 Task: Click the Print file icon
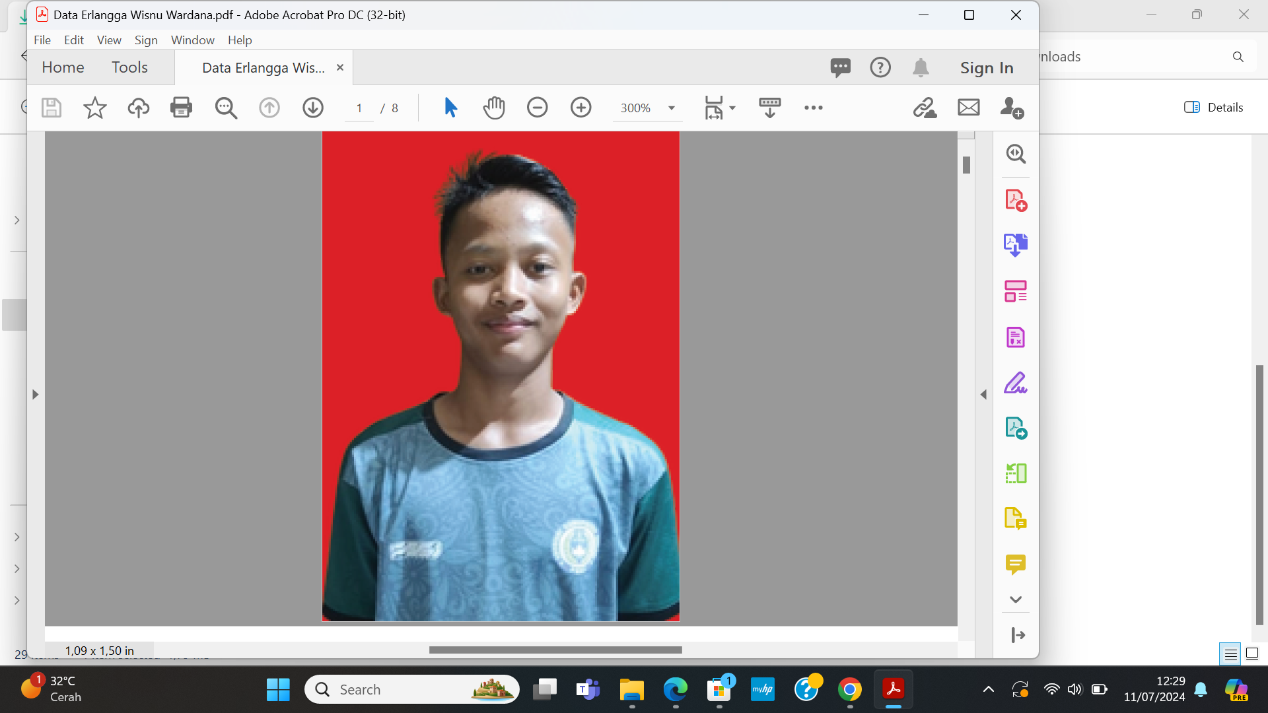click(181, 108)
